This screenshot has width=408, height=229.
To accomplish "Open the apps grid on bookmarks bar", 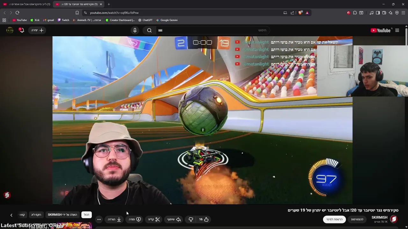I will [x=4, y=20].
